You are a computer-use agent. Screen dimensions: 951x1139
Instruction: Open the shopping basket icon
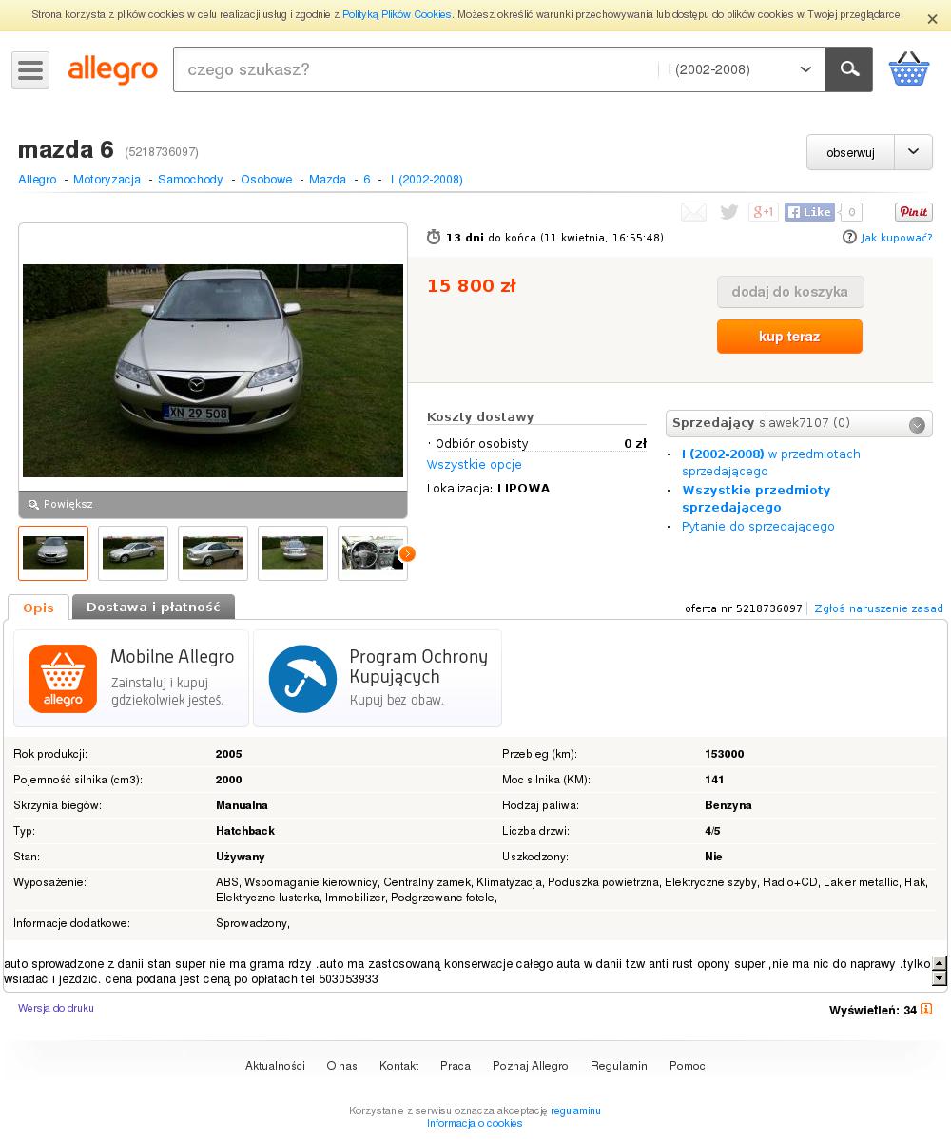[x=909, y=69]
